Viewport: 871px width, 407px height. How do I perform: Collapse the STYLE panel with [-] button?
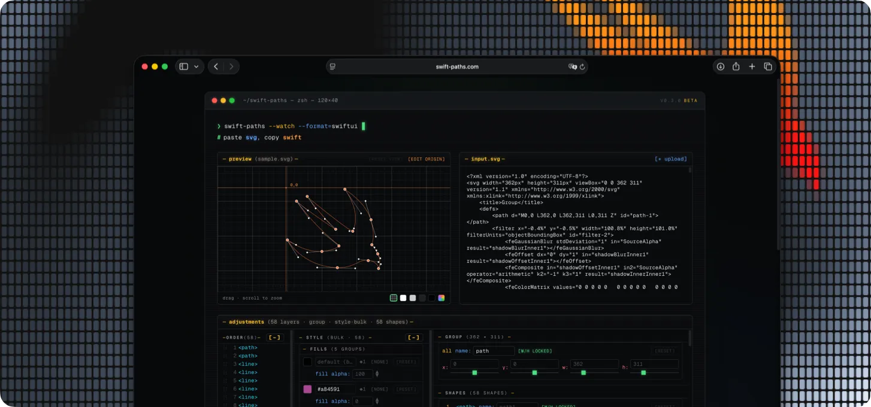pyautogui.click(x=413, y=338)
